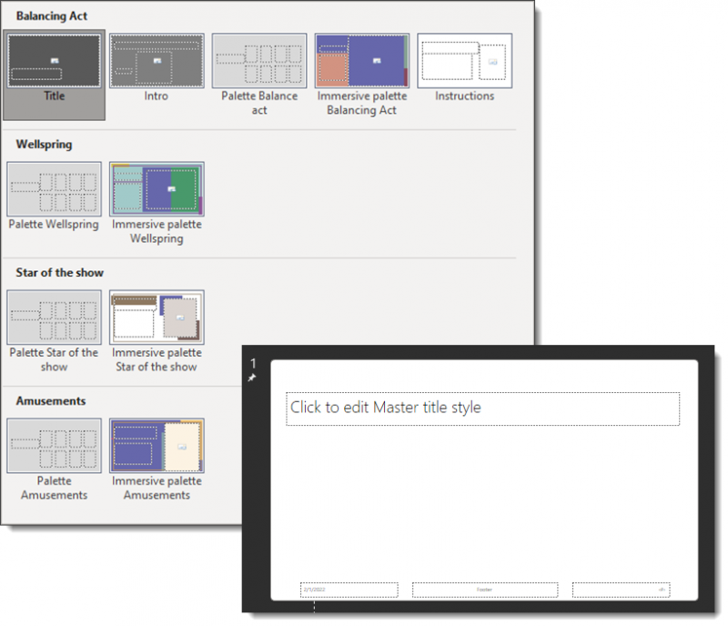Select the date placeholder showing 2/1/2022

[x=349, y=590]
